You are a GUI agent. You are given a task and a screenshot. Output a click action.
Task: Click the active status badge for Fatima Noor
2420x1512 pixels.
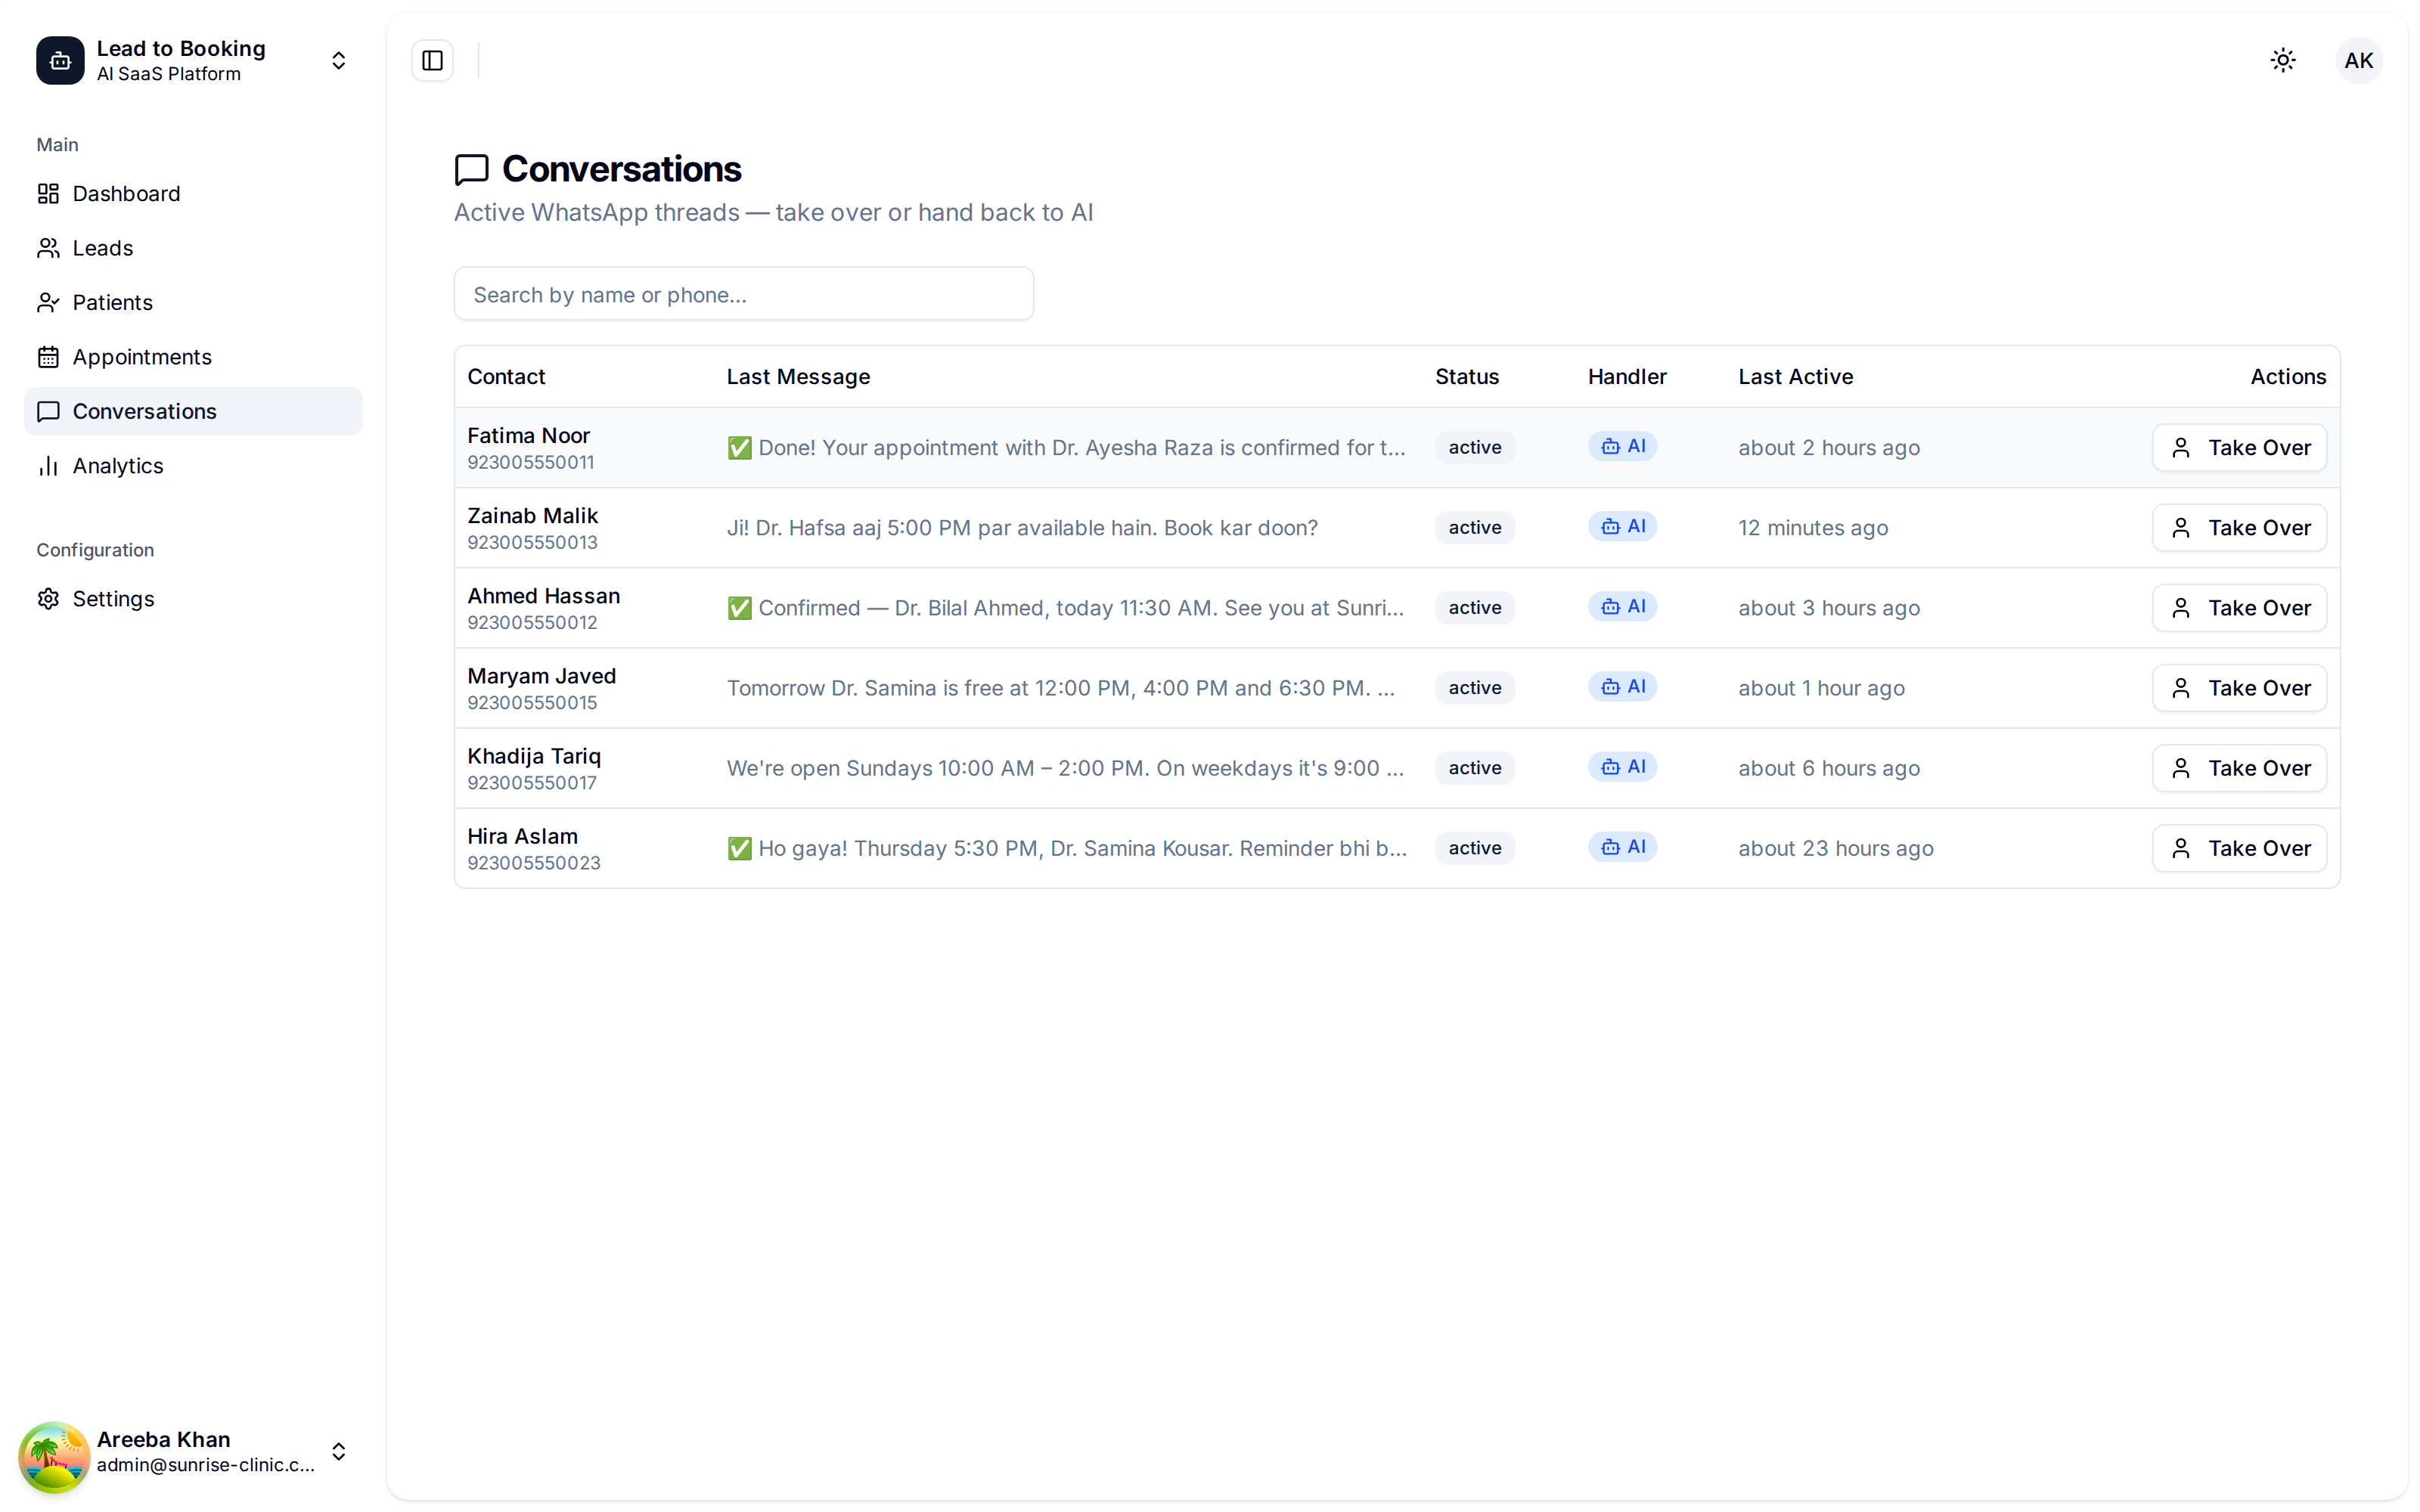click(x=1474, y=447)
